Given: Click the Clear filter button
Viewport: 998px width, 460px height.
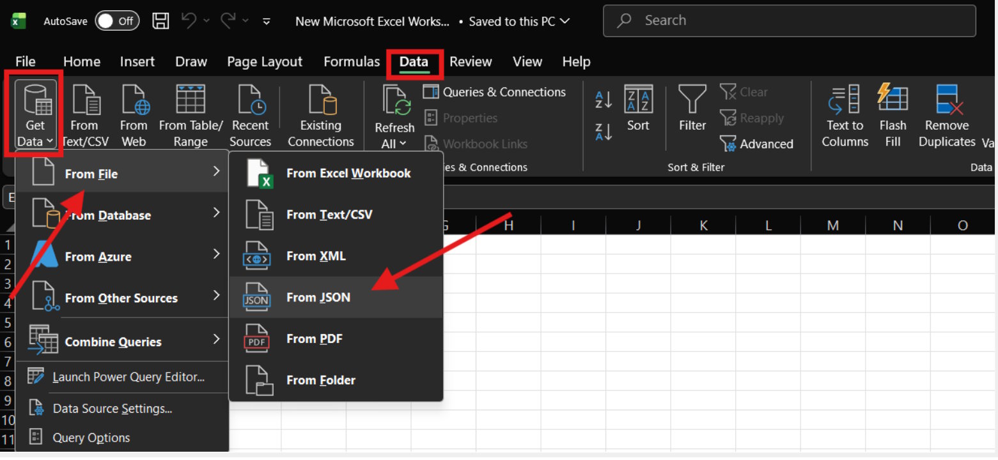Looking at the screenshot, I should [744, 92].
